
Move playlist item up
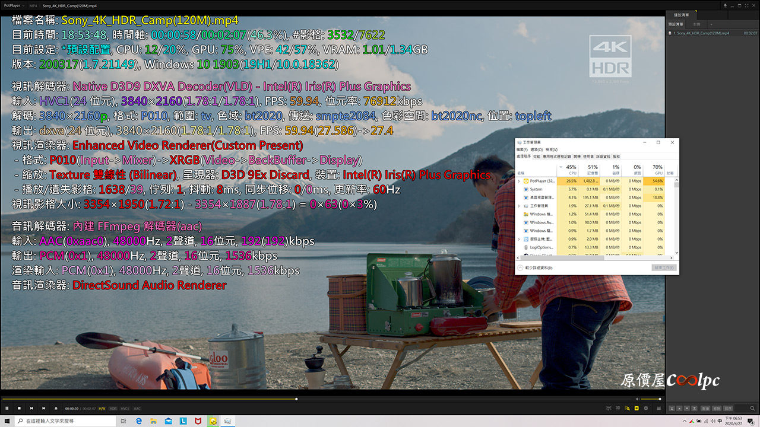(x=679, y=408)
